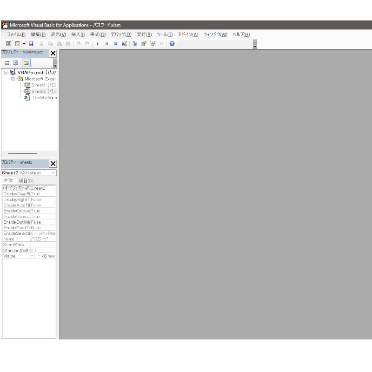Collapse the VBAProject tree node
372x372 pixels.
tap(6, 73)
